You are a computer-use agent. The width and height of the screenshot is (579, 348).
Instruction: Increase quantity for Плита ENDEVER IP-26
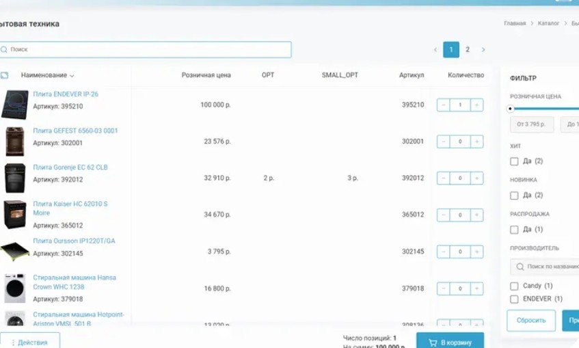[x=476, y=105]
